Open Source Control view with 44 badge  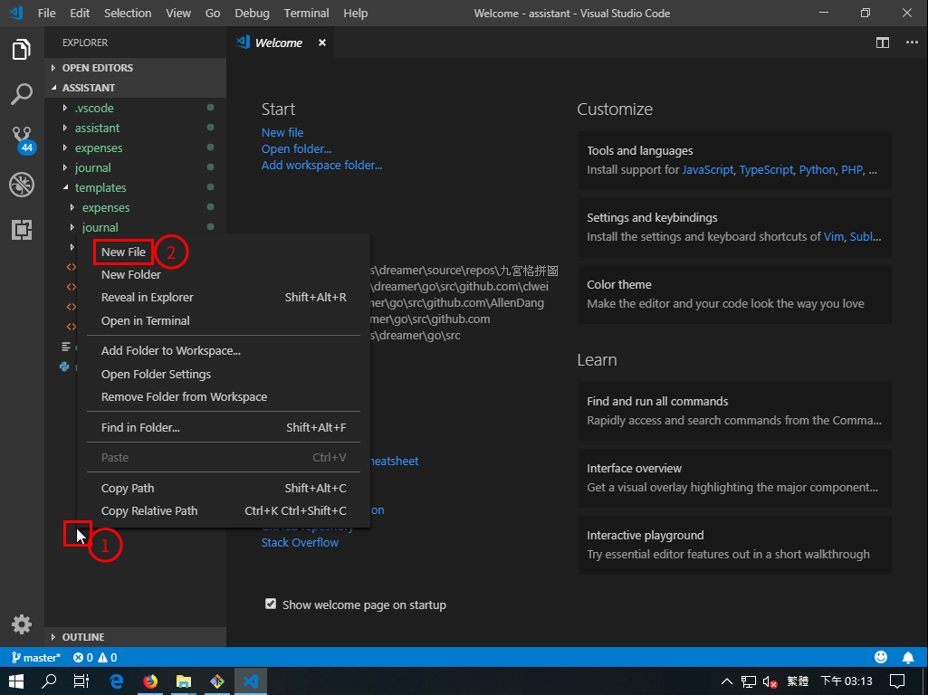[x=22, y=139]
